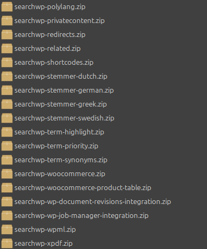This screenshot has height=249, width=207.
Task: Select the file name searchwp-xpdf.zip
Action: pos(43,244)
